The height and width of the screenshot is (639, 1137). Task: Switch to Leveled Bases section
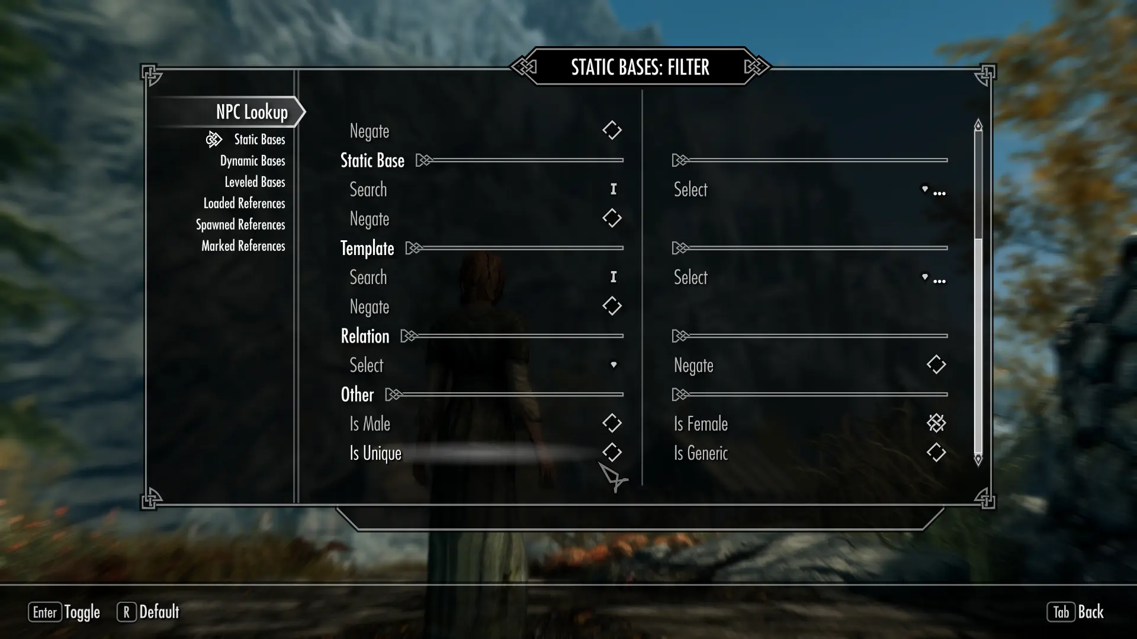(x=255, y=181)
